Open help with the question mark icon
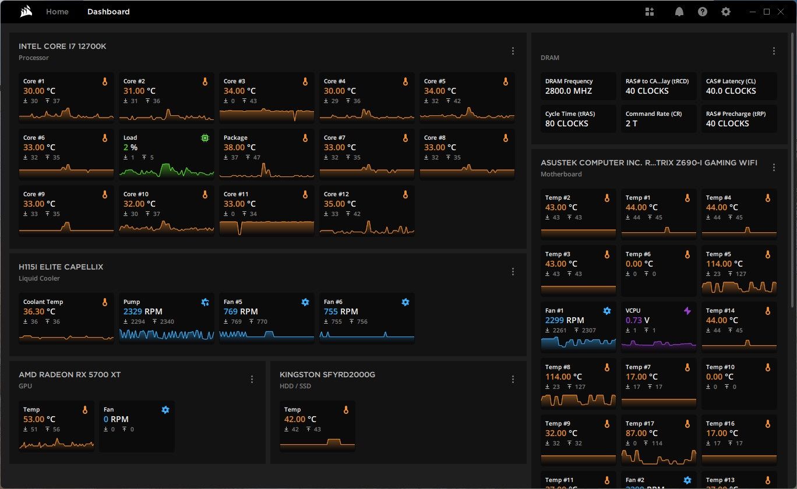797x489 pixels. click(703, 12)
